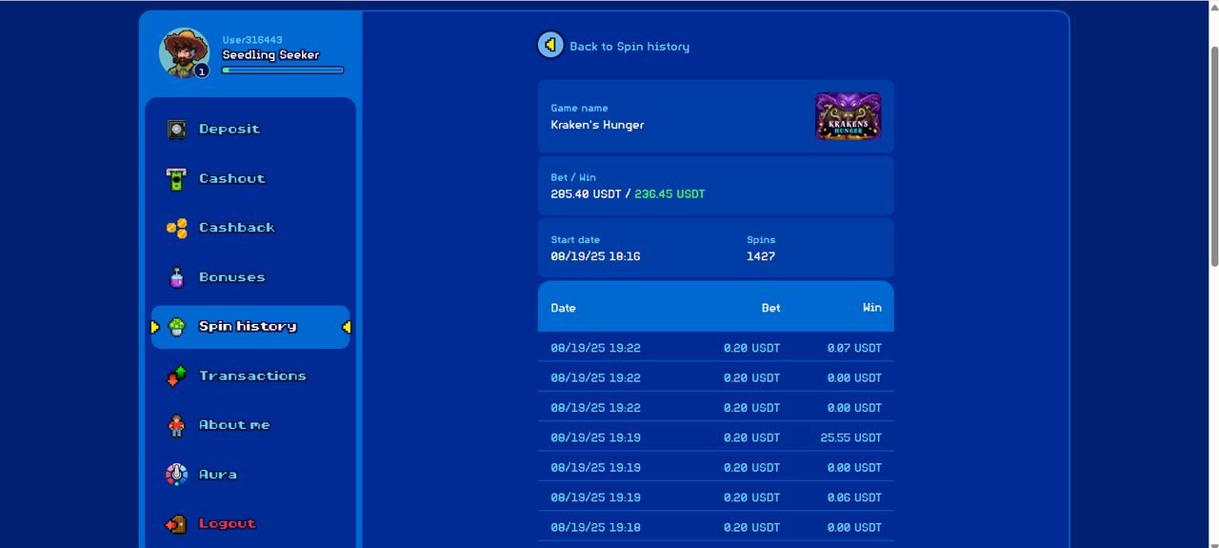The width and height of the screenshot is (1219, 548).
Task: Click the gauge icon beside Aura
Action: 176,475
